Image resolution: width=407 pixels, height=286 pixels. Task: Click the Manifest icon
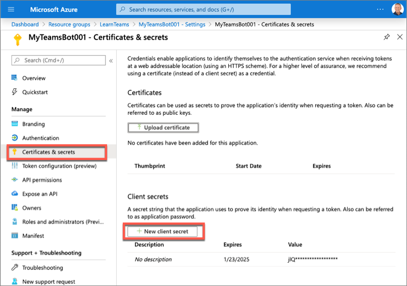[x=15, y=236]
